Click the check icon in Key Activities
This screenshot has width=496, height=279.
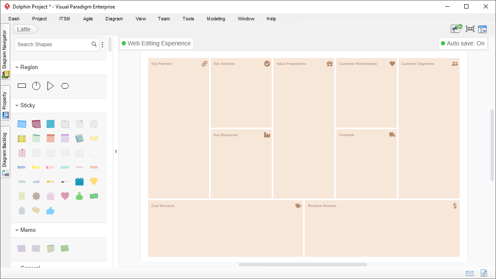[x=268, y=64]
